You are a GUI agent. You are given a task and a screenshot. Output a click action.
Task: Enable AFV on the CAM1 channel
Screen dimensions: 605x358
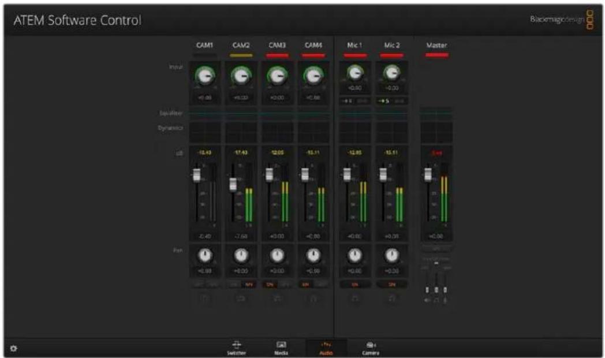(x=212, y=284)
